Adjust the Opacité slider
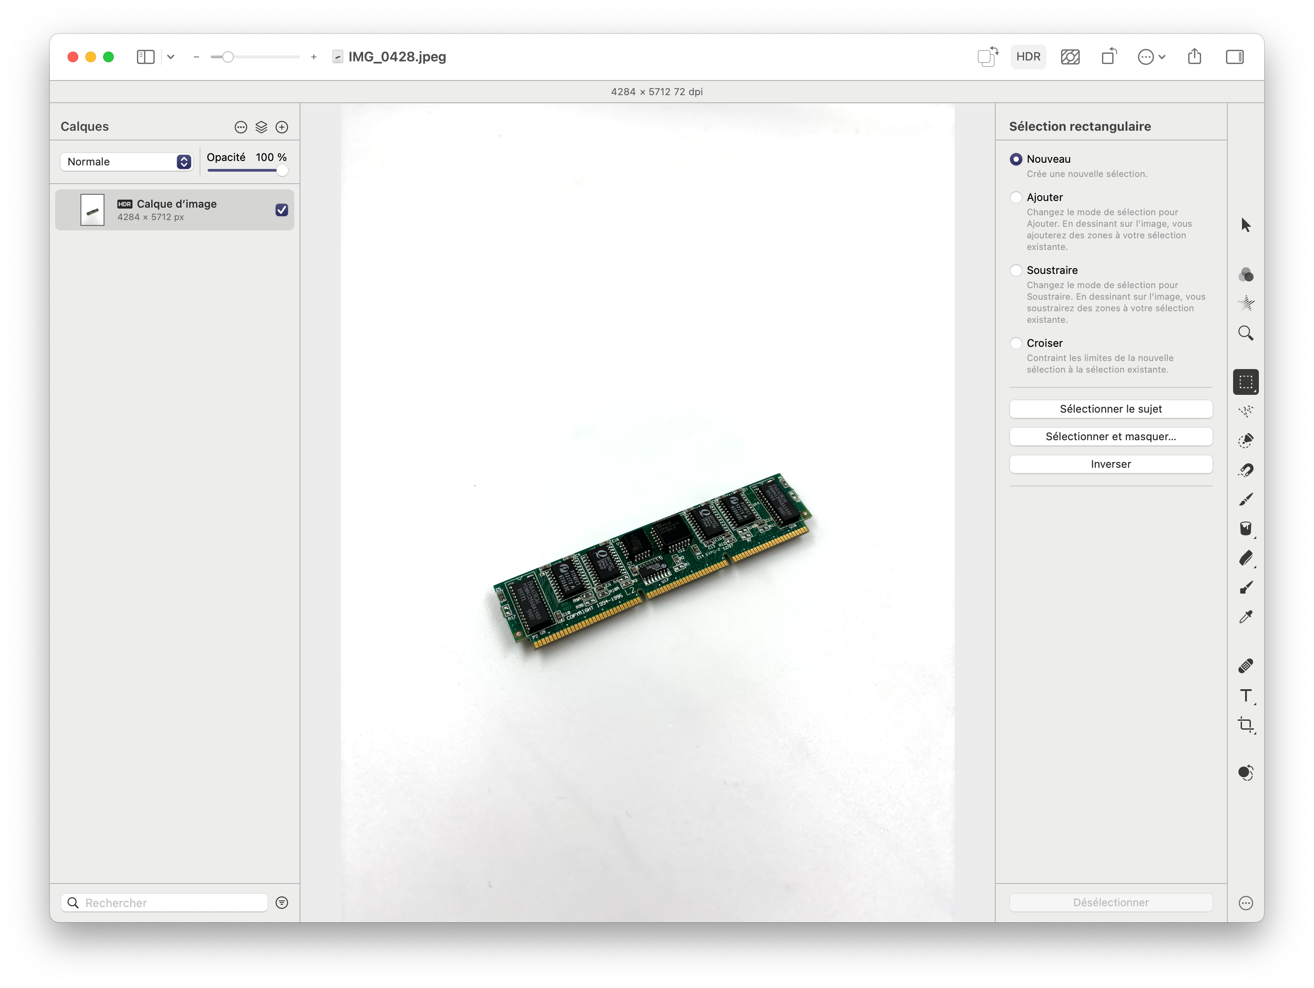The width and height of the screenshot is (1314, 988). pos(247,171)
